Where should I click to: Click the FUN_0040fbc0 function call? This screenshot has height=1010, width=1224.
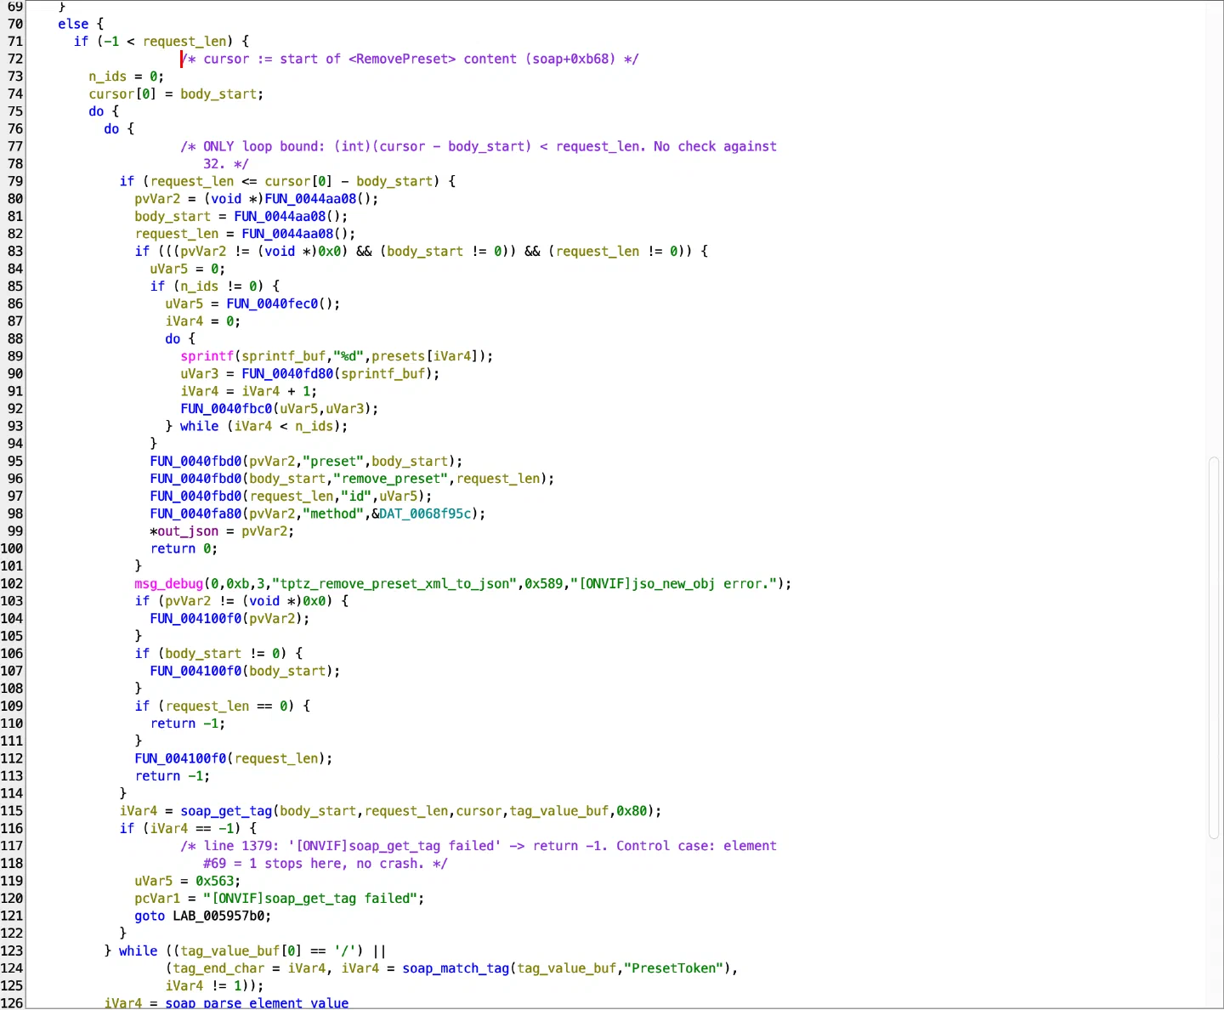pyautogui.click(x=226, y=409)
